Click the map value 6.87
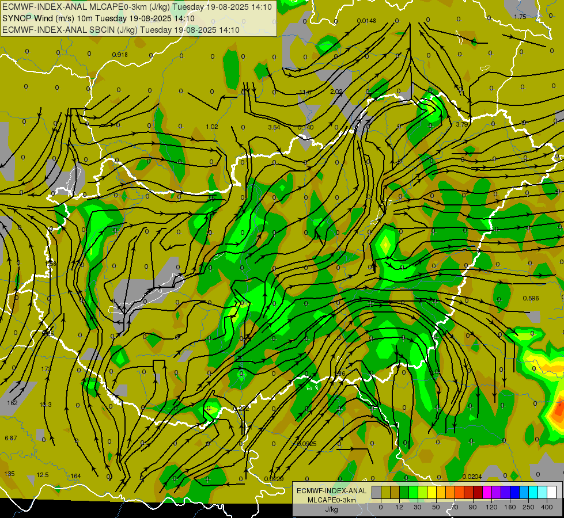This screenshot has width=564, height=518. (11, 438)
